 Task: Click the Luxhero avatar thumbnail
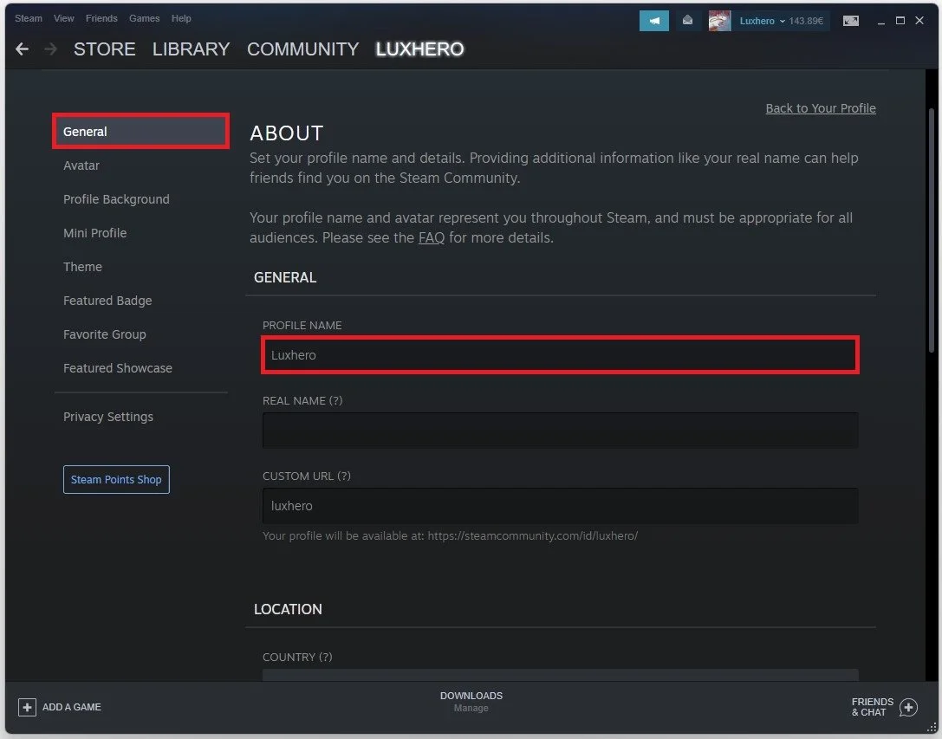tap(719, 21)
